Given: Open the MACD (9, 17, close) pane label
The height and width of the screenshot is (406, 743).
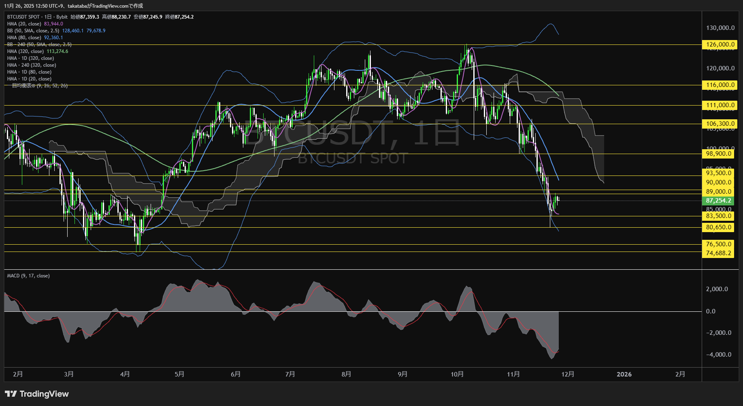Looking at the screenshot, I should pos(28,276).
